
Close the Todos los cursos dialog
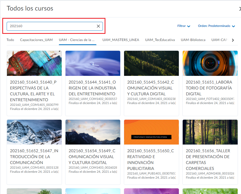coord(240,9)
